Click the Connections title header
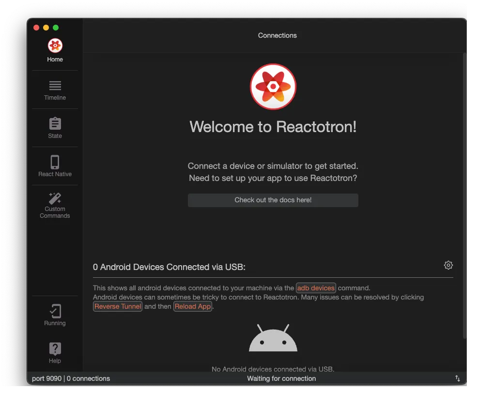The width and height of the screenshot is (494, 420). point(277,35)
